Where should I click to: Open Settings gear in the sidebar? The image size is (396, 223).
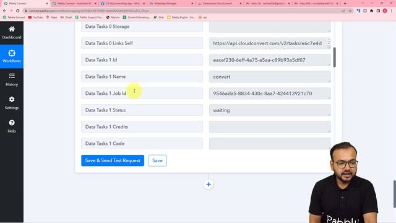pyautogui.click(x=12, y=103)
